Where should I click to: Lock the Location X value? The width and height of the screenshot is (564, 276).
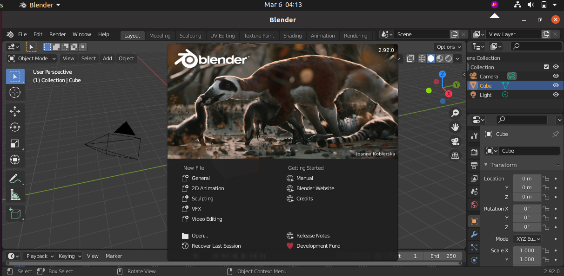click(547, 179)
